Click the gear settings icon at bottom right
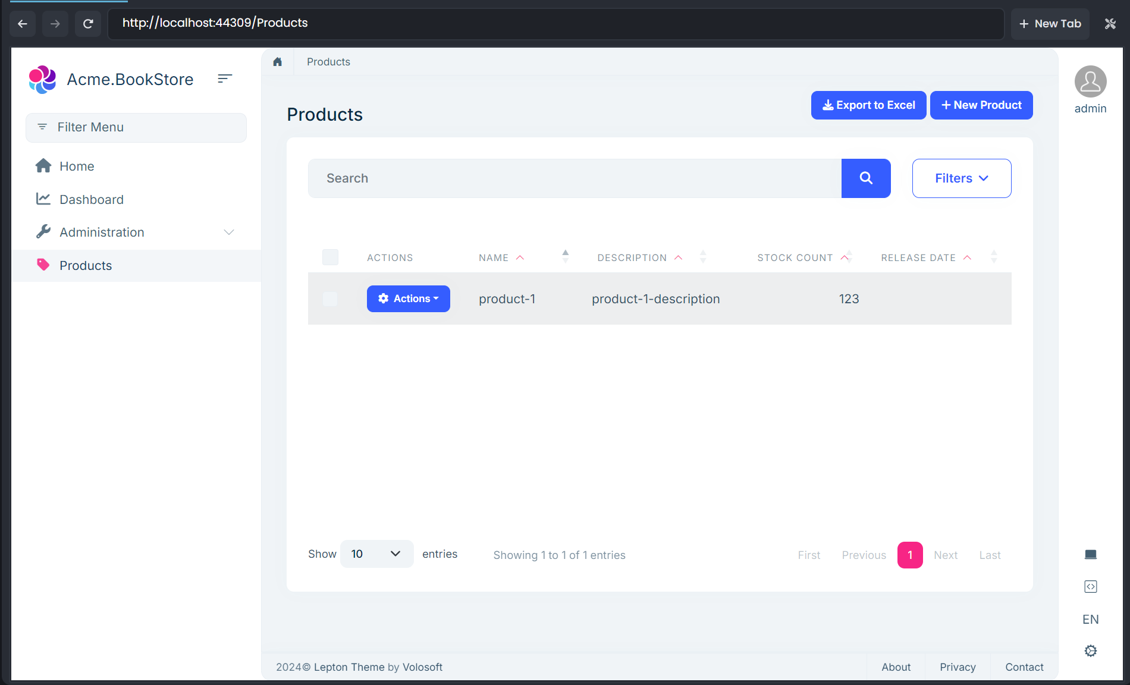 [x=1090, y=651]
